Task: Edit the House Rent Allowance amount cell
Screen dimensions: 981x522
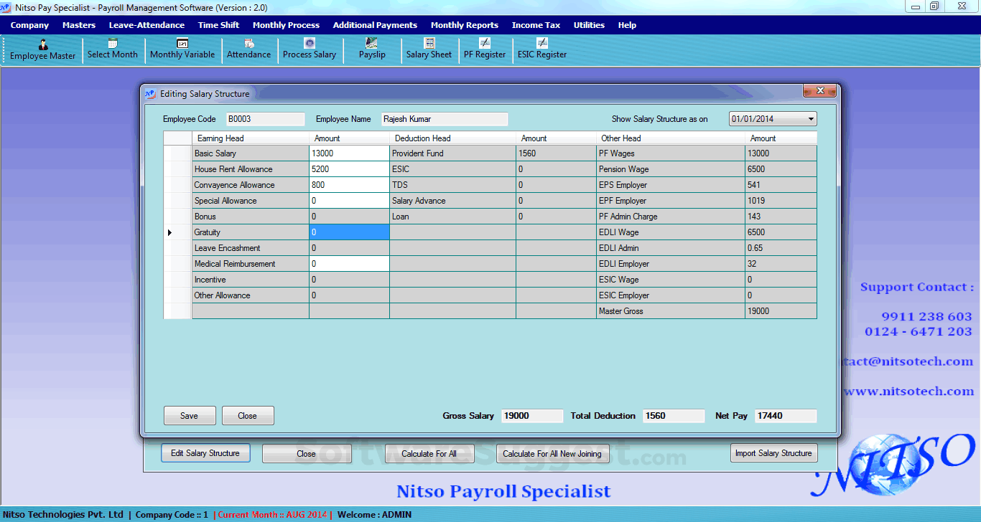Action: tap(349, 169)
